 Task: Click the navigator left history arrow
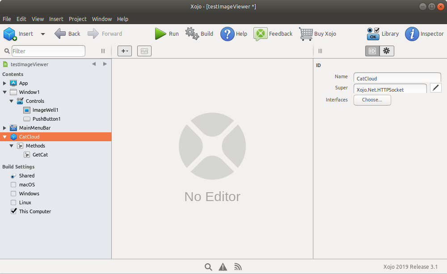coord(94,64)
